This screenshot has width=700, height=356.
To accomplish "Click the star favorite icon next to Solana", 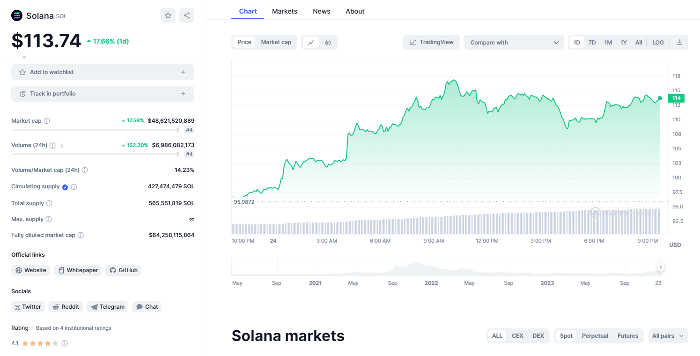I will 168,15.
